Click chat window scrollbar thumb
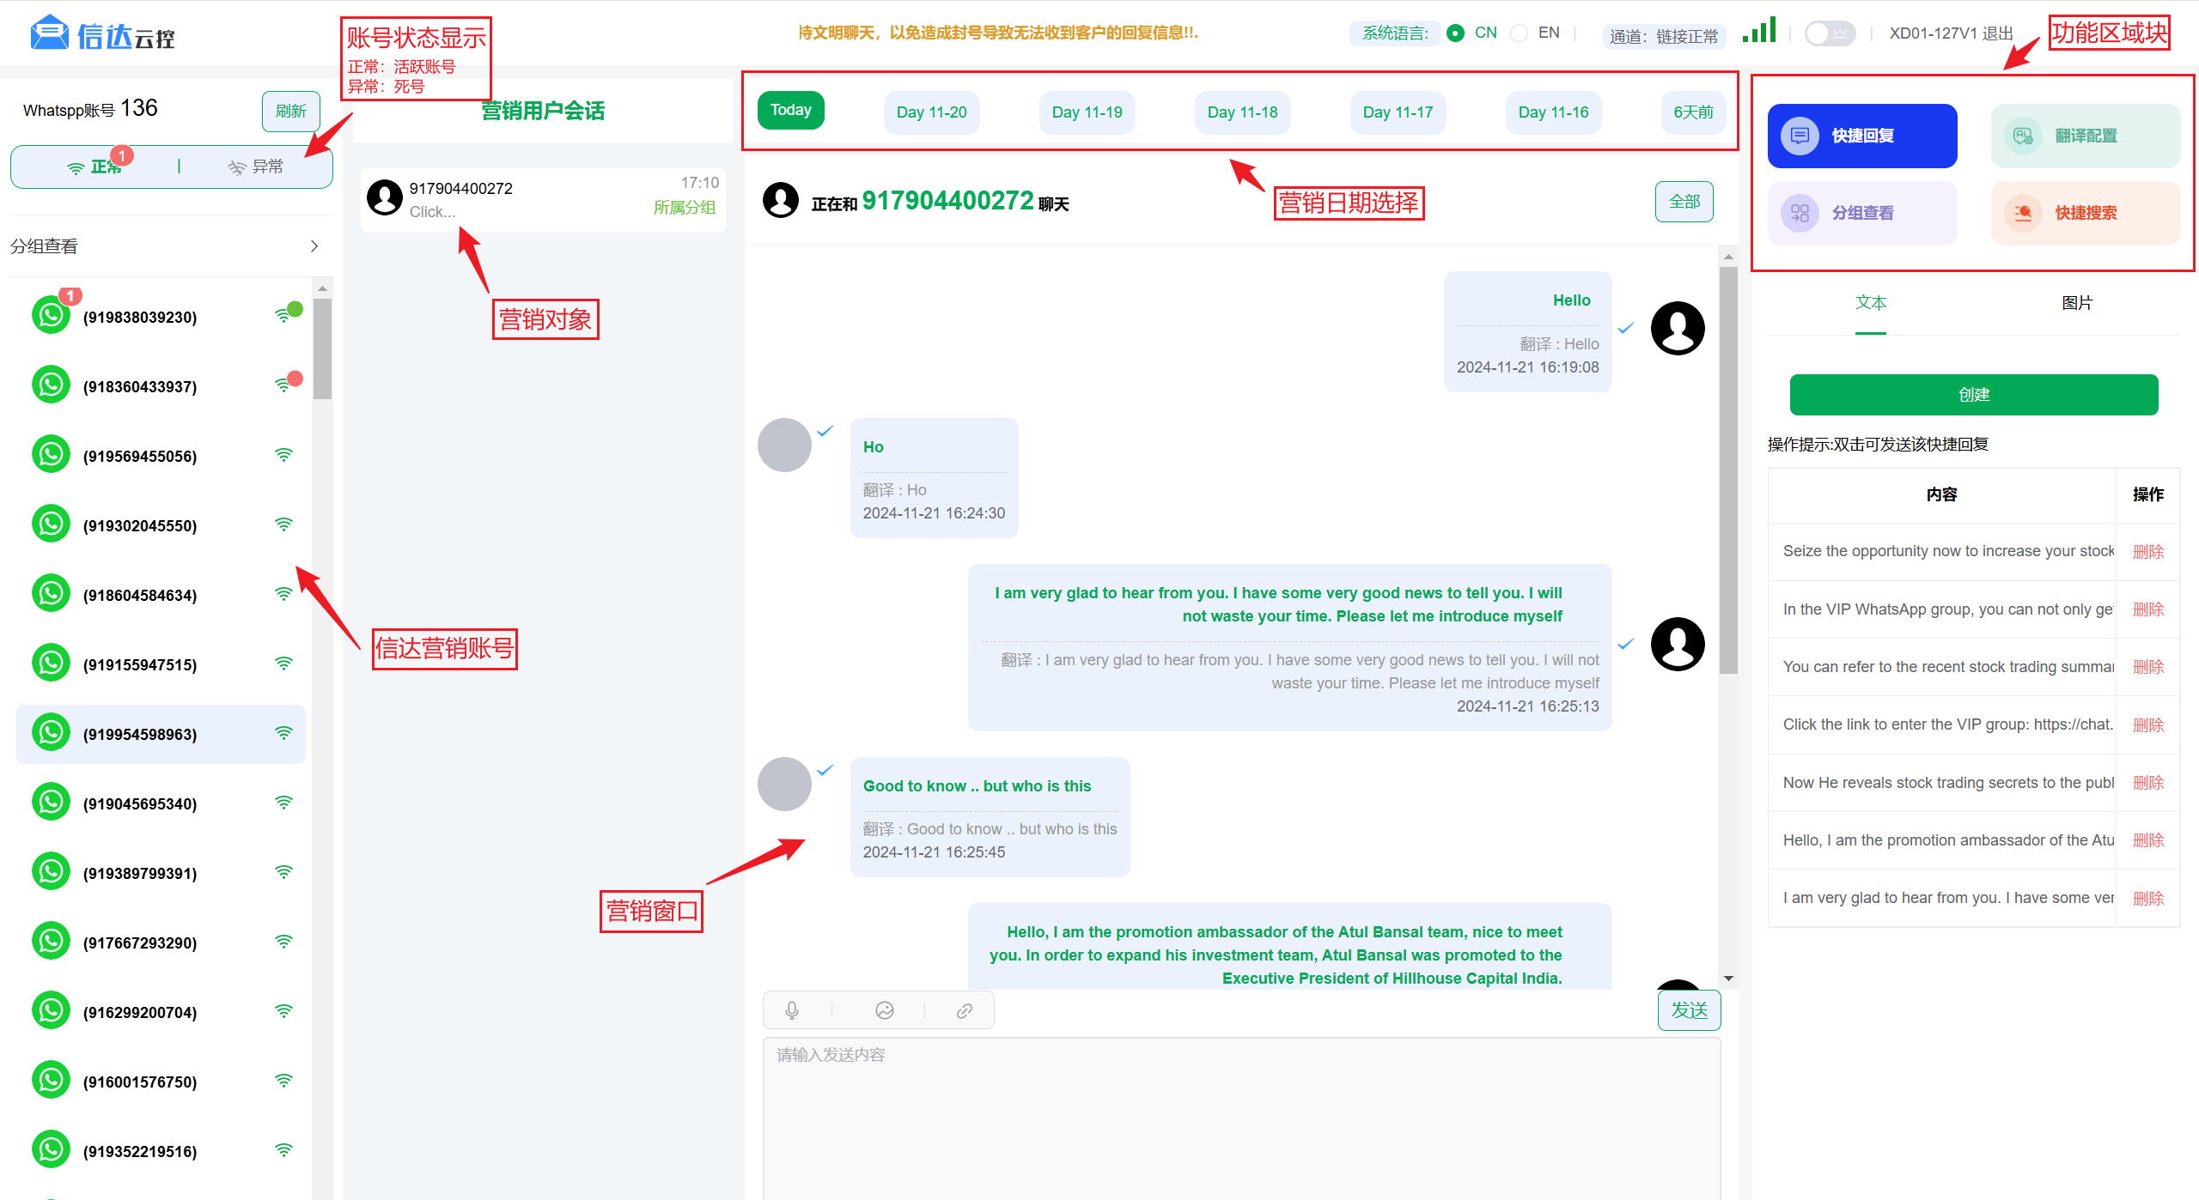 1728,470
